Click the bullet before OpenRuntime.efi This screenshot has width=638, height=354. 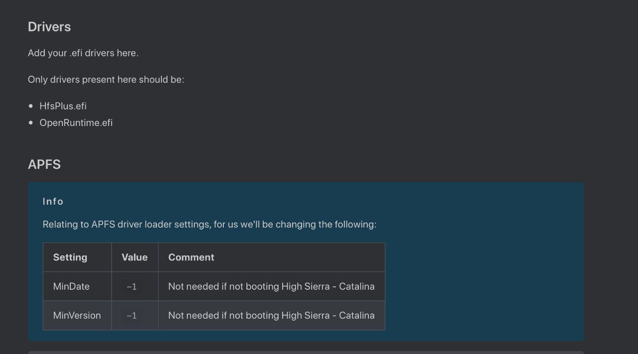[31, 122]
